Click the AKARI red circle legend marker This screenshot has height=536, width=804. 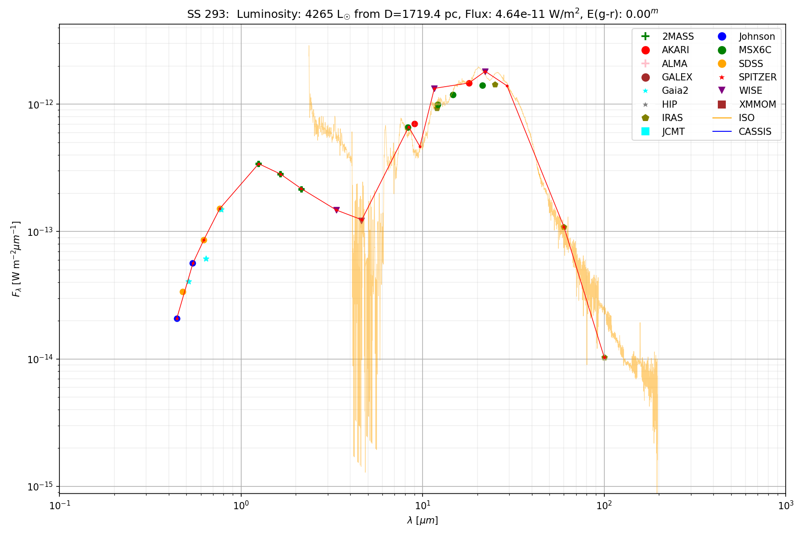[645, 50]
